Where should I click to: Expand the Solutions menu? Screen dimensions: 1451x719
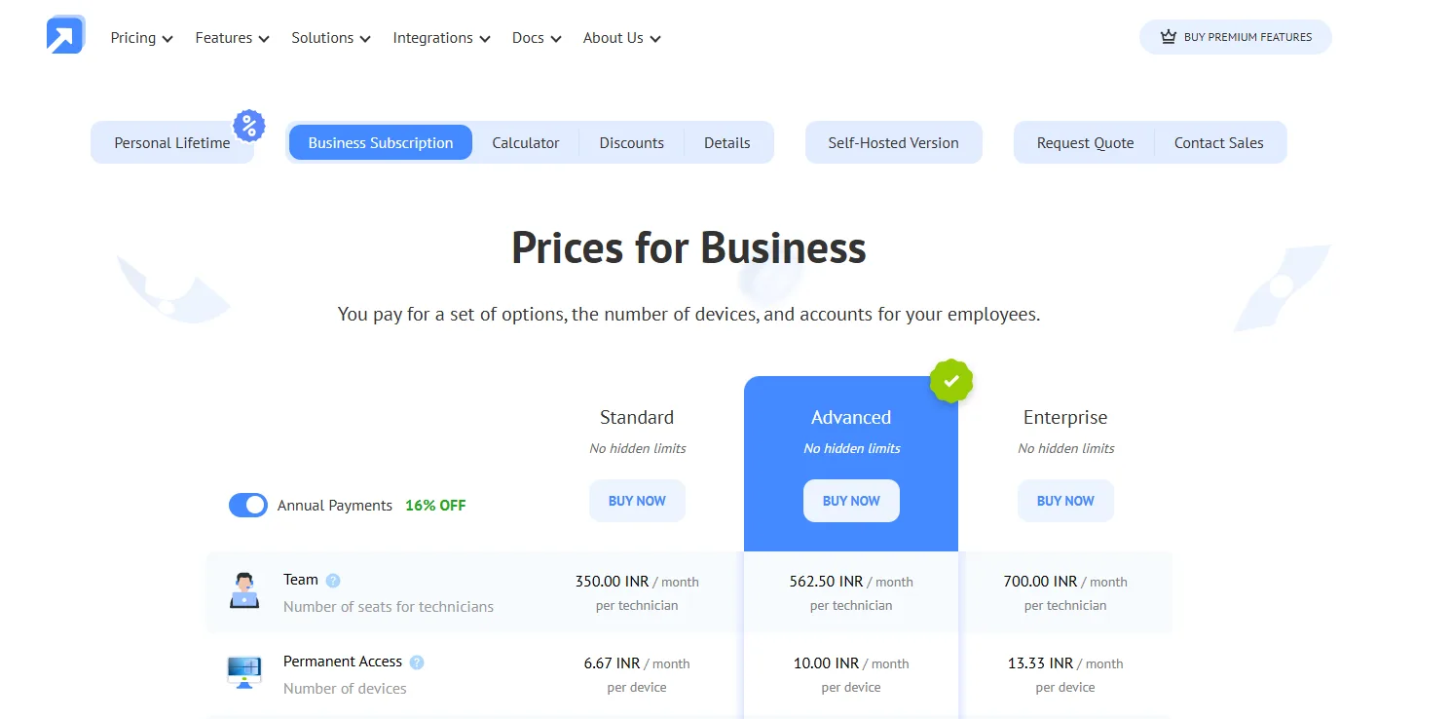pos(331,38)
